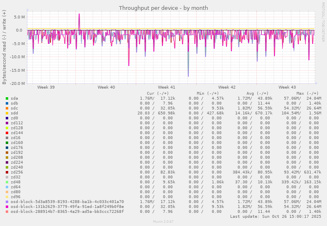327x226 pixels.
Task: Click the Week 43 x-axis label
Action: 287,87
